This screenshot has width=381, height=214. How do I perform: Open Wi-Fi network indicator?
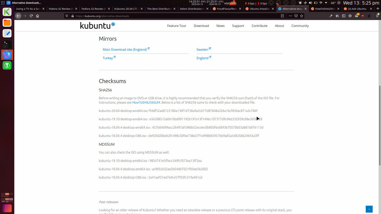(321, 3)
